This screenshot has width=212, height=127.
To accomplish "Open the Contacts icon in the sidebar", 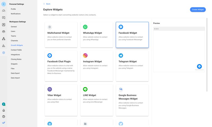I will [4, 25].
